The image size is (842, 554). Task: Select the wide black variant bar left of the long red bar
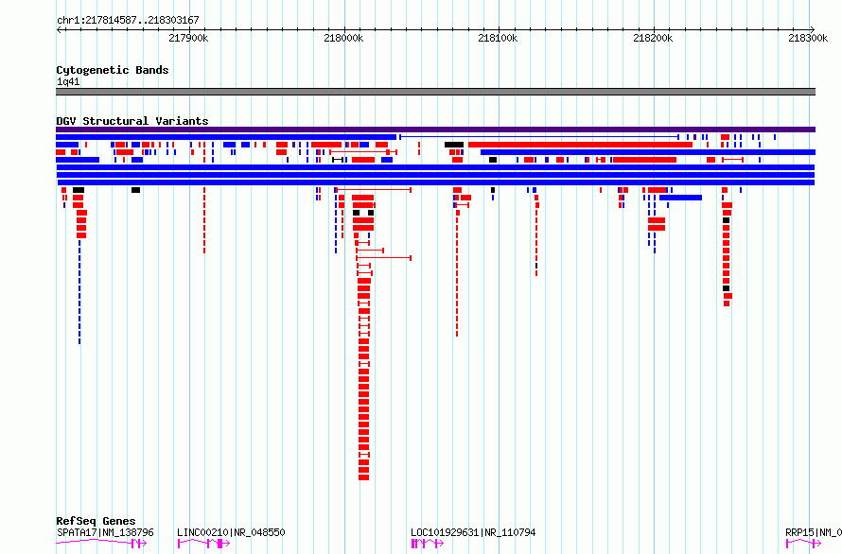click(454, 145)
